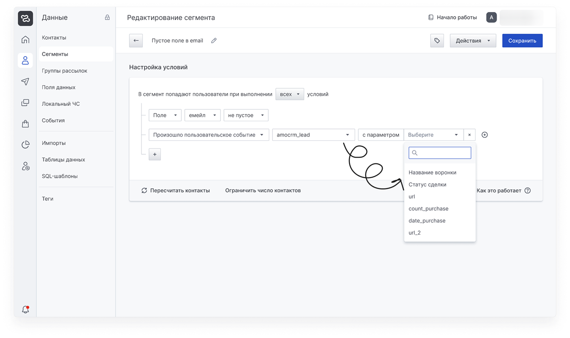Open the 'не пустое' operator dropdown
Screen dimensions: 570x338
(x=246, y=115)
